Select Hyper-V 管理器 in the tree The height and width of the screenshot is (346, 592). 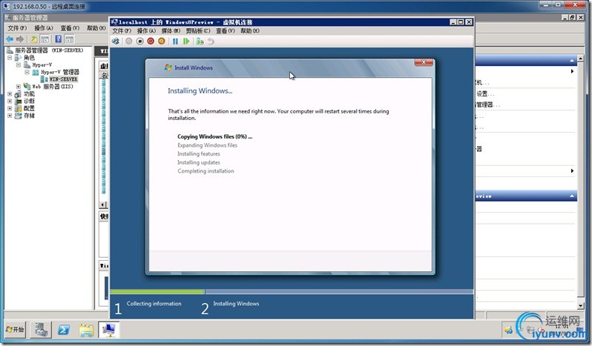pyautogui.click(x=60, y=72)
